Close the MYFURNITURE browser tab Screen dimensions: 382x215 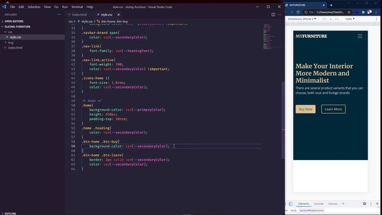tap(324, 5)
